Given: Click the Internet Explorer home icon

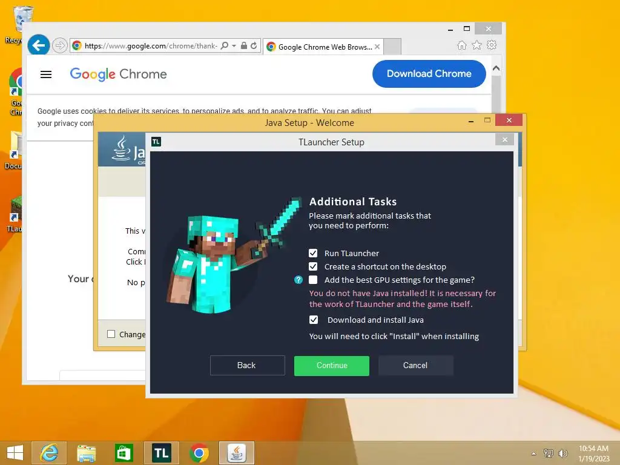Looking at the screenshot, I should tap(461, 45).
